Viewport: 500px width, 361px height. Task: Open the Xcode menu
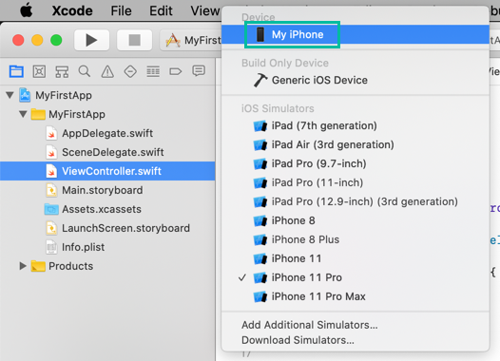[x=72, y=10]
